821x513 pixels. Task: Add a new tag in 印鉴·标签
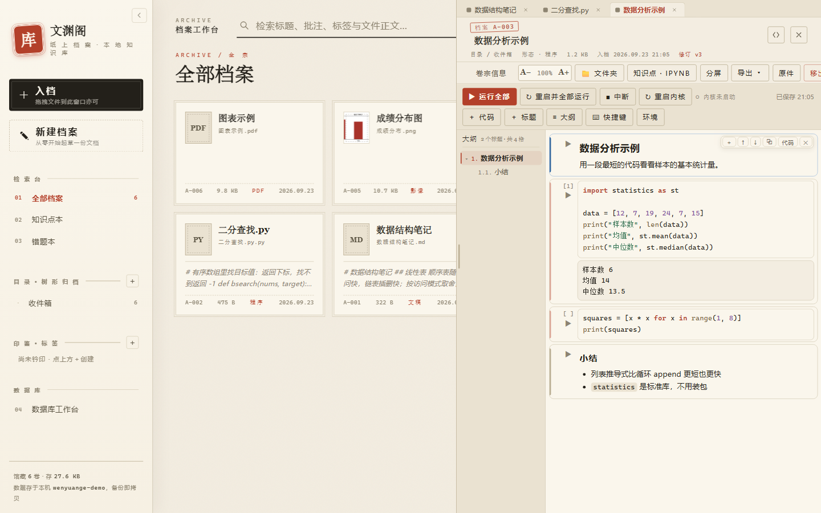coord(132,343)
